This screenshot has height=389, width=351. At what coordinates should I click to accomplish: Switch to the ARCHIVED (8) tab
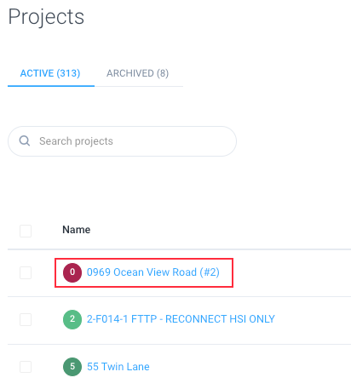click(137, 73)
